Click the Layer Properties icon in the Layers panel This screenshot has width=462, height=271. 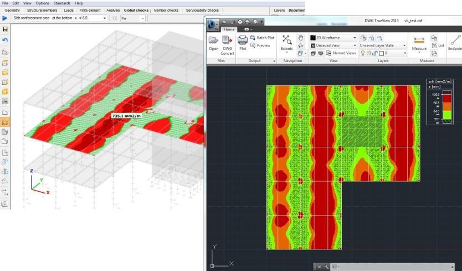(363, 38)
